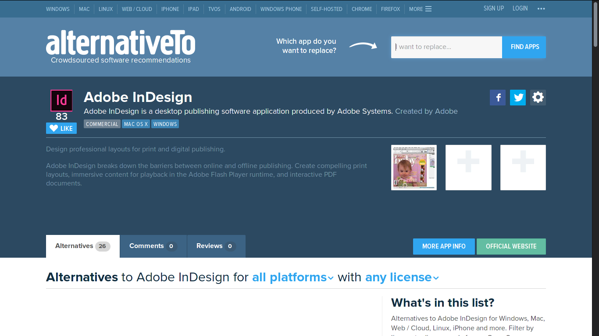Click the MAC OS X platform tag
The image size is (599, 336).
click(136, 124)
